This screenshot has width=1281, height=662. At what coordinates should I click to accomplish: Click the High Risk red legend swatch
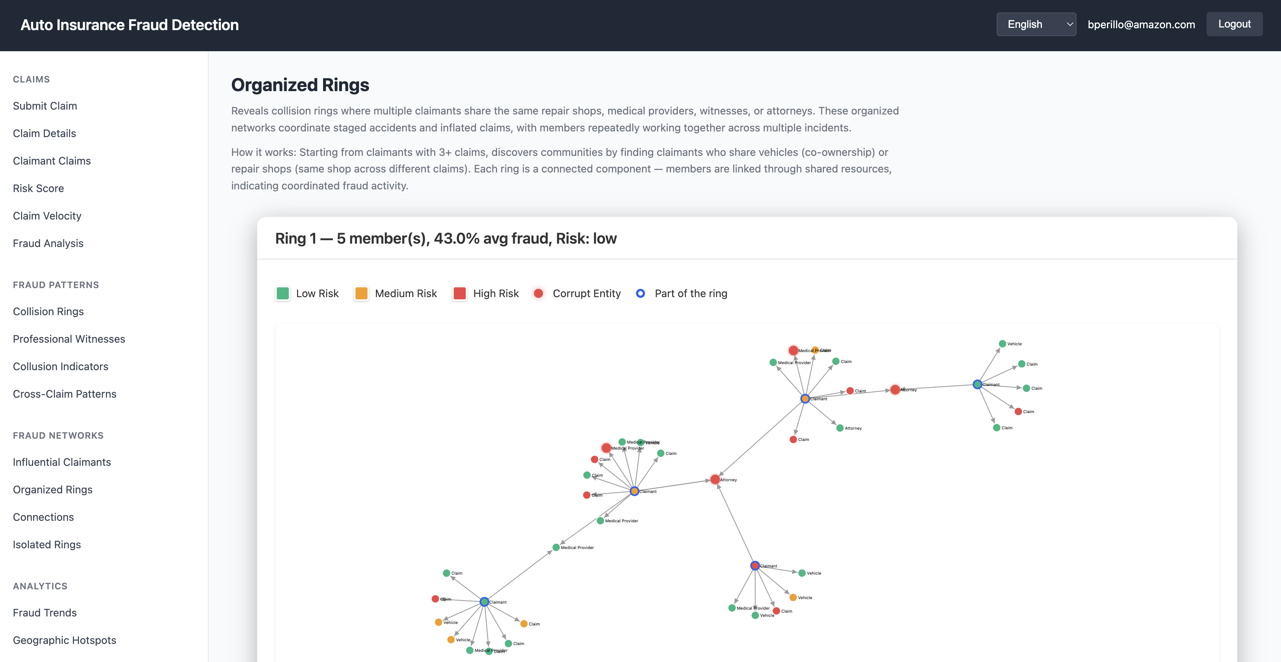point(460,293)
